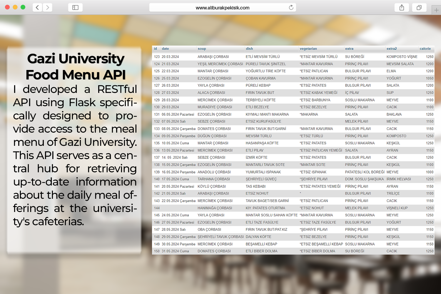Go forward with the forward arrow
Image resolution: width=441 pixels, height=294 pixels.
pyautogui.click(x=48, y=7)
